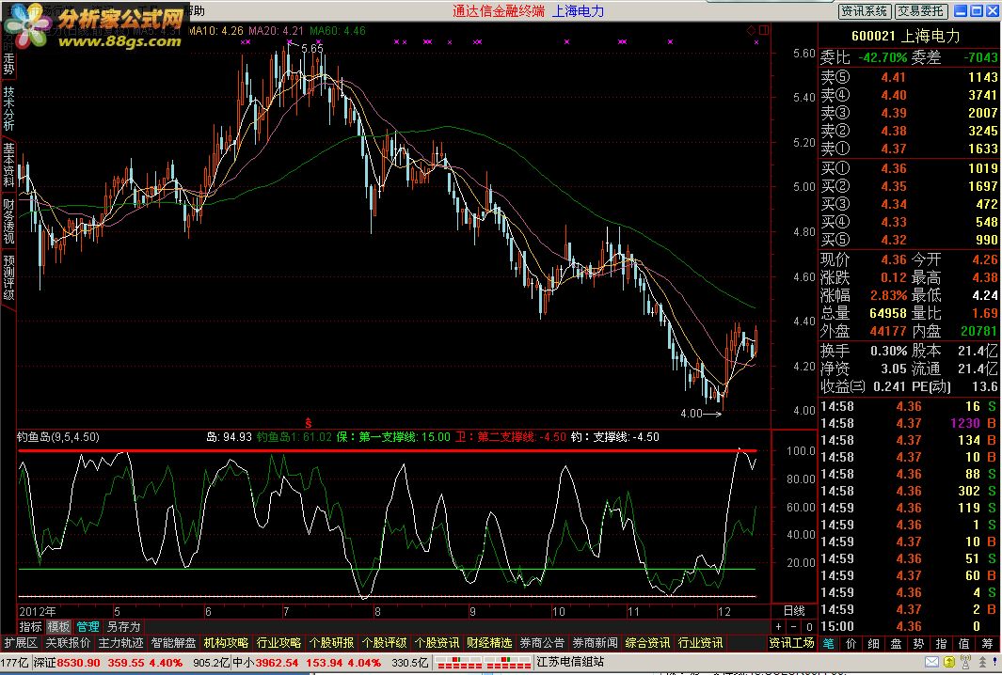The height and width of the screenshot is (675, 1002).
Task: Select the 指 index tab
Action: (x=941, y=644)
